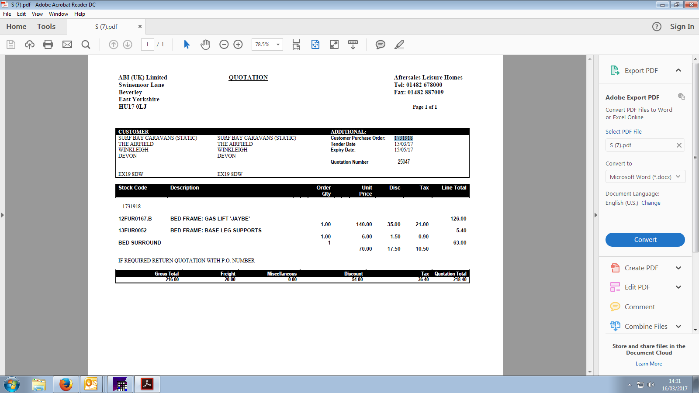Expand the Create PDF section
Image resolution: width=699 pixels, height=393 pixels.
[678, 268]
